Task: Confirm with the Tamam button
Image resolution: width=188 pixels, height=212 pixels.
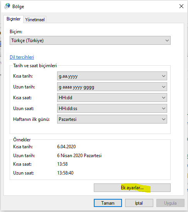Action: (108, 203)
